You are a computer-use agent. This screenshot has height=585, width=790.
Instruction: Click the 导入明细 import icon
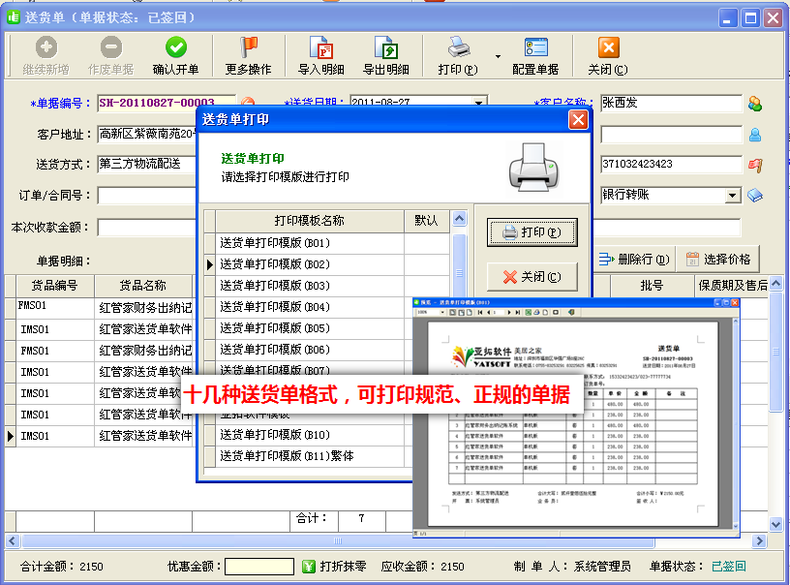pyautogui.click(x=320, y=47)
